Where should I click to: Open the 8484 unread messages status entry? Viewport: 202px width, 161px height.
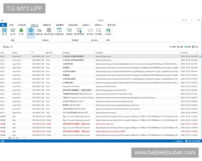click(193, 141)
